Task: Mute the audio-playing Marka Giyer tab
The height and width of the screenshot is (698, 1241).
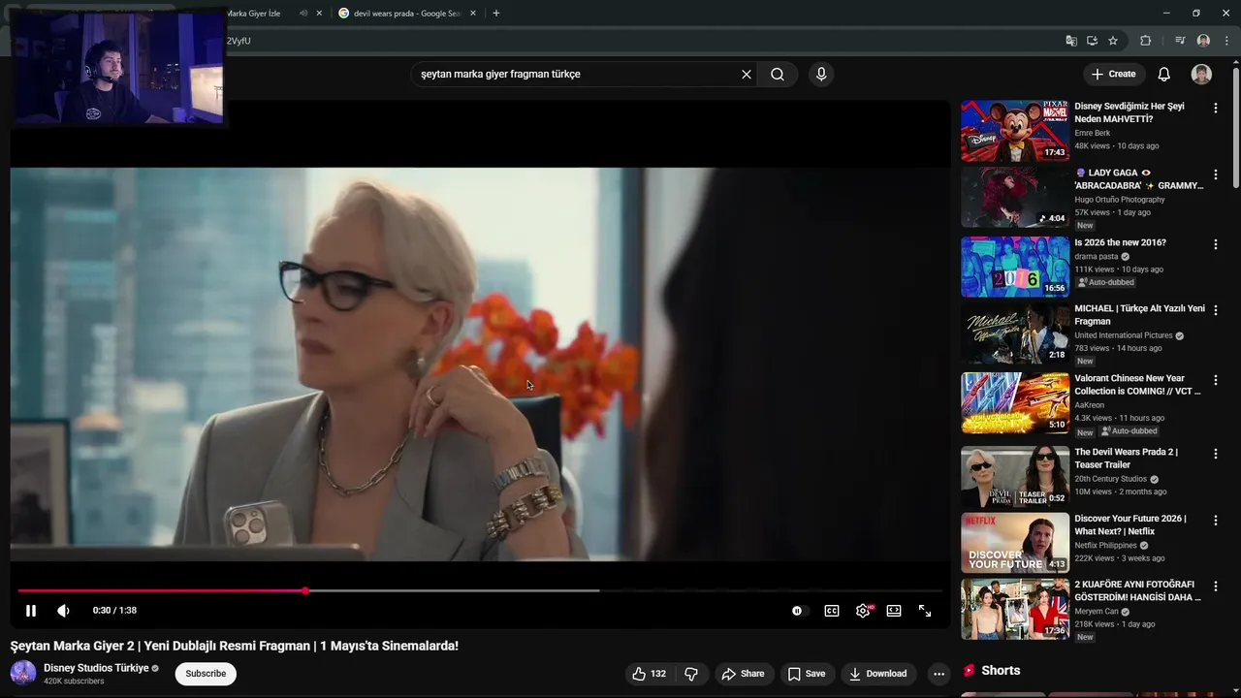Action: [x=303, y=14]
